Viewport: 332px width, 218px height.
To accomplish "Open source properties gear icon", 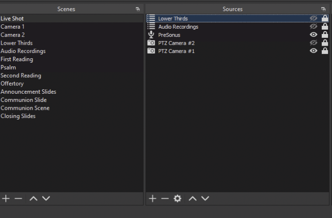I will [x=178, y=199].
